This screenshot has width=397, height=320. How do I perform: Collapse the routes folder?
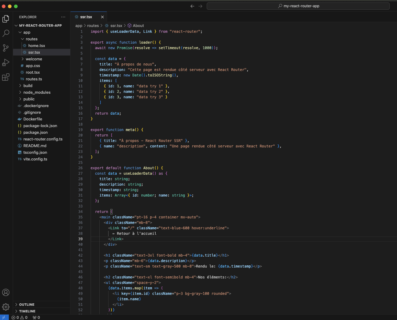click(32, 39)
